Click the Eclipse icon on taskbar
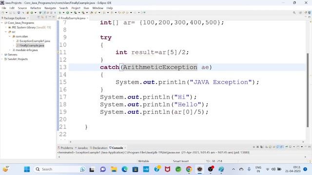Viewport: 312px width, 175px height. coord(199,169)
